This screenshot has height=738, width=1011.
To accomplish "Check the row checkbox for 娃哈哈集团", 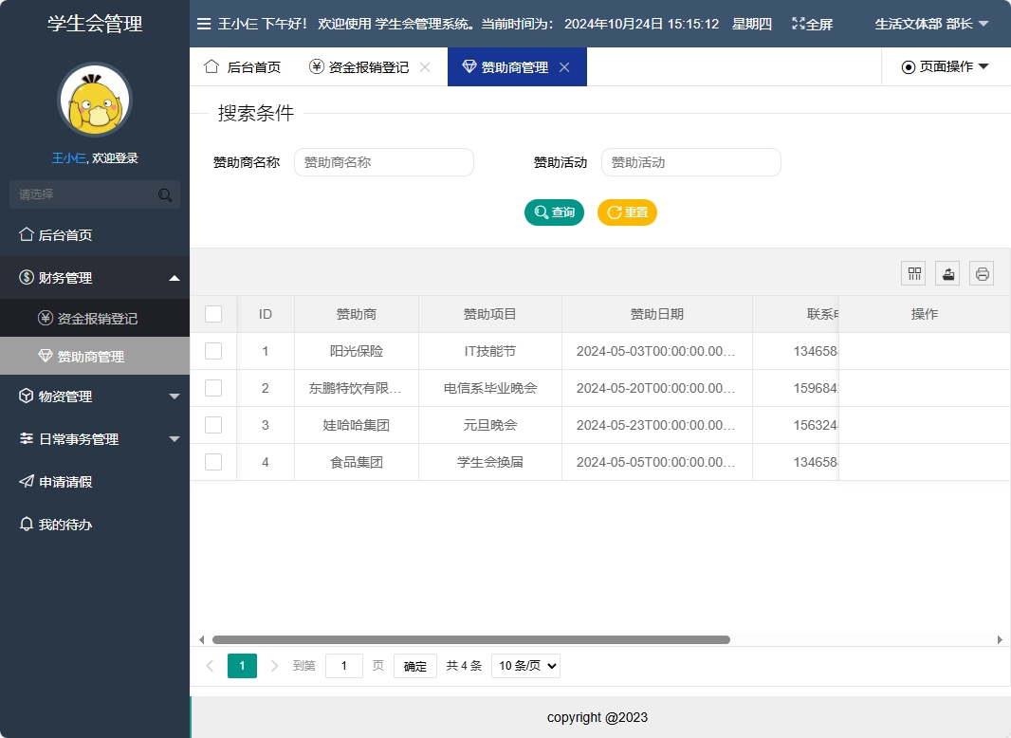I will click(212, 425).
